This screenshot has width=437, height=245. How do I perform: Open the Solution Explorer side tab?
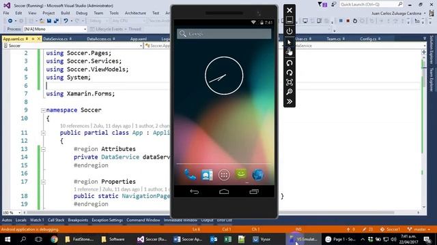(x=432, y=50)
